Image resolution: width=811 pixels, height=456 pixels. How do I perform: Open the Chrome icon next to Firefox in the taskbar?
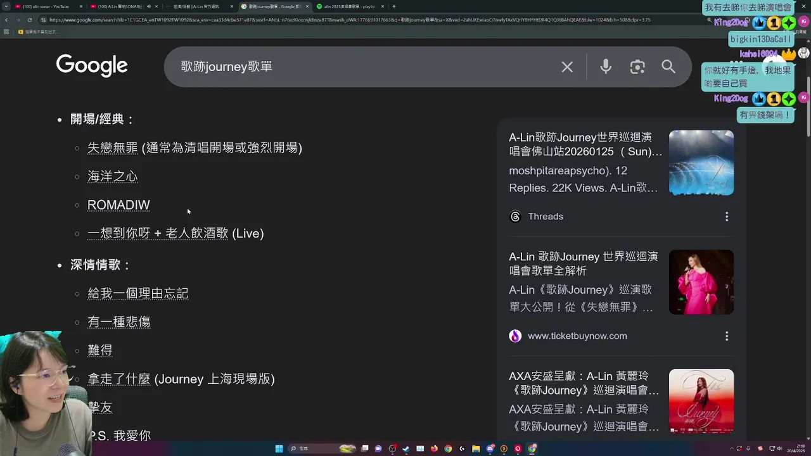448,448
